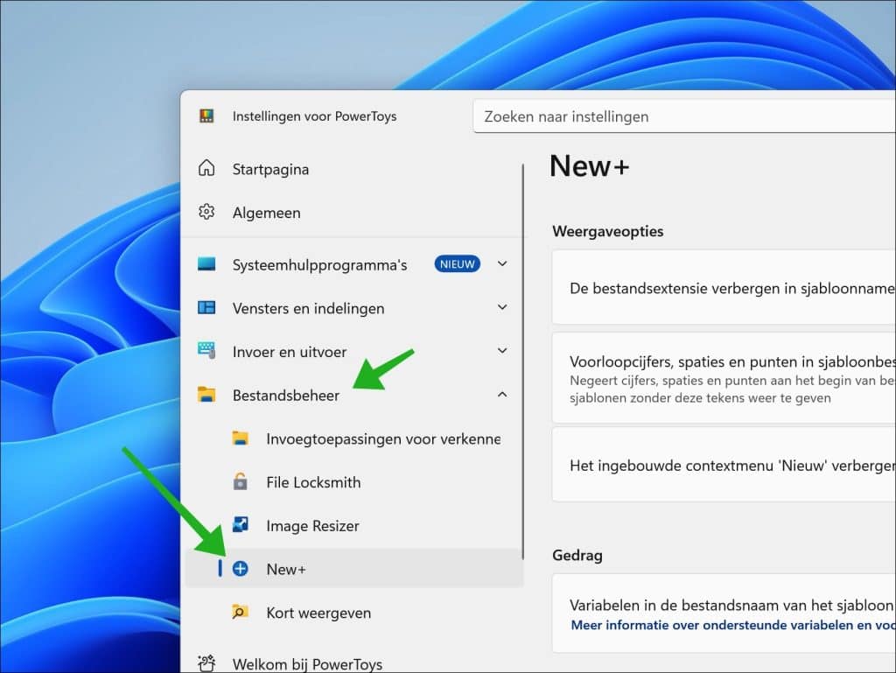Click the bestandsextensie verbergen setting card
Image resolution: width=896 pixels, height=673 pixels.
point(724,287)
